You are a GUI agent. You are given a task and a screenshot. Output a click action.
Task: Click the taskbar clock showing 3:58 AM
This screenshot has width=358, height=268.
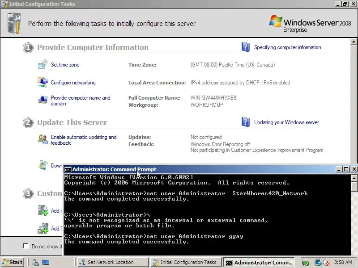click(343, 262)
